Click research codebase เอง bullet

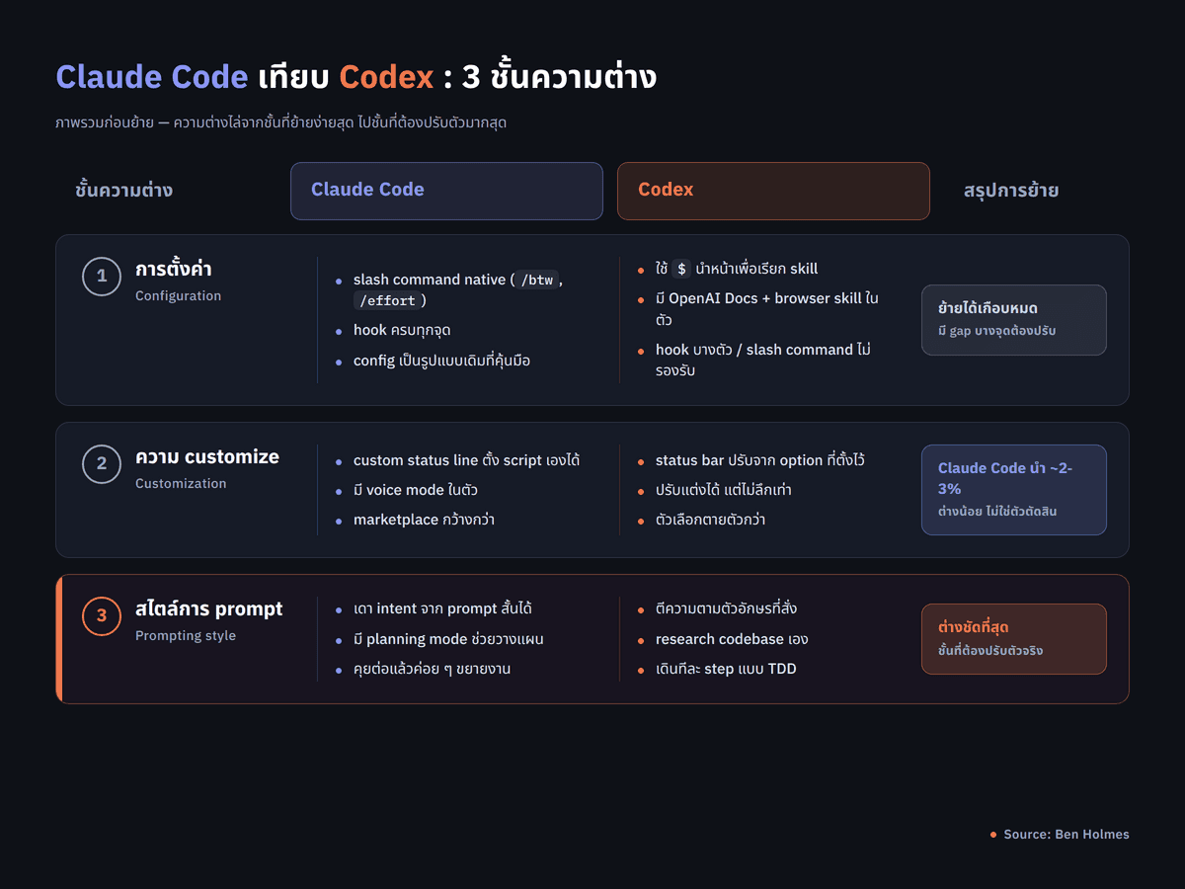click(732, 639)
